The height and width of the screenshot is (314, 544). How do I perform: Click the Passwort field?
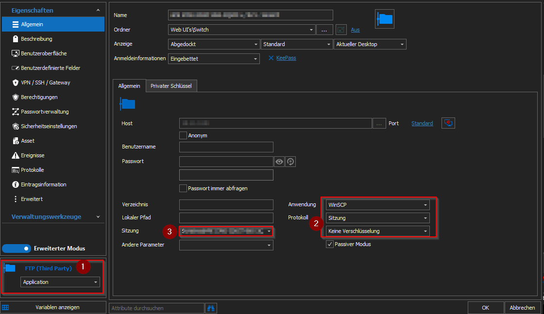click(x=226, y=162)
